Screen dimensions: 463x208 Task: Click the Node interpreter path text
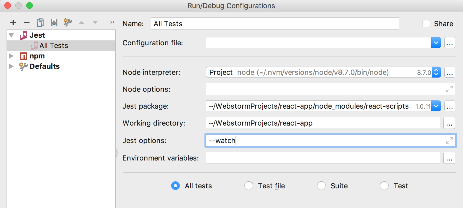(313, 72)
